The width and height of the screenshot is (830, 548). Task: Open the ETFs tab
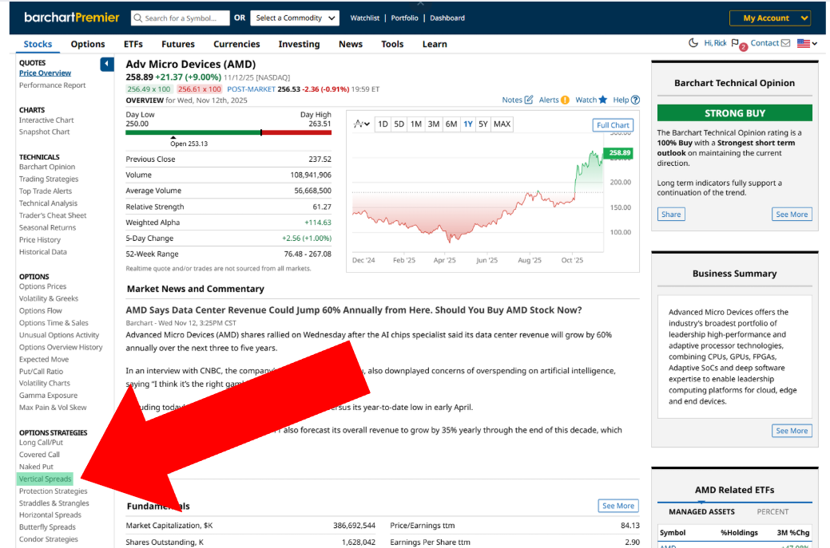133,45
